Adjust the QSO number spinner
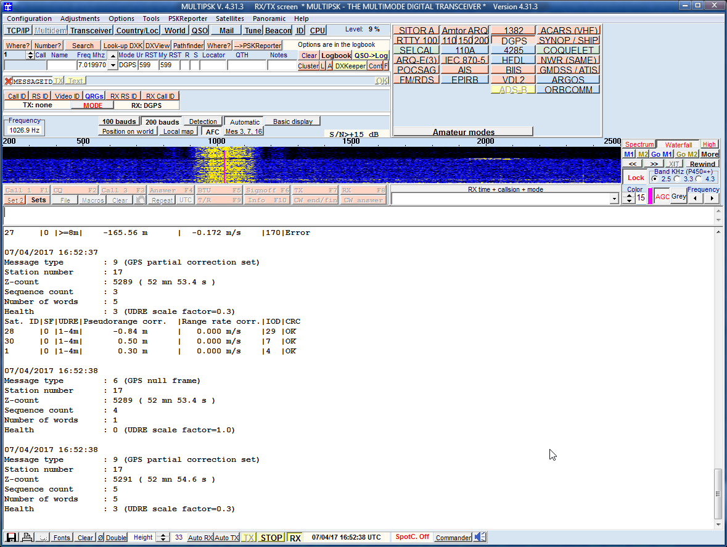This screenshot has height=547, width=727. pyautogui.click(x=31, y=55)
